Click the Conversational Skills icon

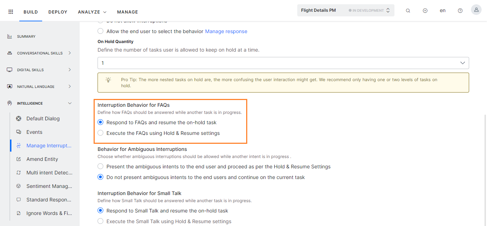coord(10,53)
